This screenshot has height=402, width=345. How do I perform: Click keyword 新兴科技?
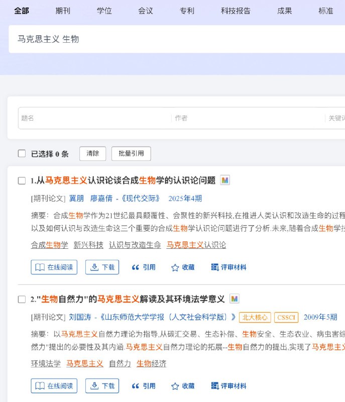pos(88,245)
